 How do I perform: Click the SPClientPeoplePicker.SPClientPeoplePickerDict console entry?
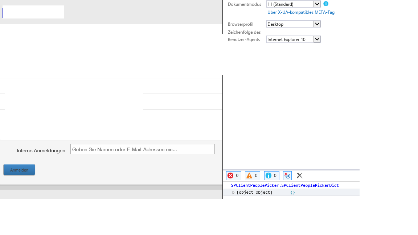(x=285, y=185)
